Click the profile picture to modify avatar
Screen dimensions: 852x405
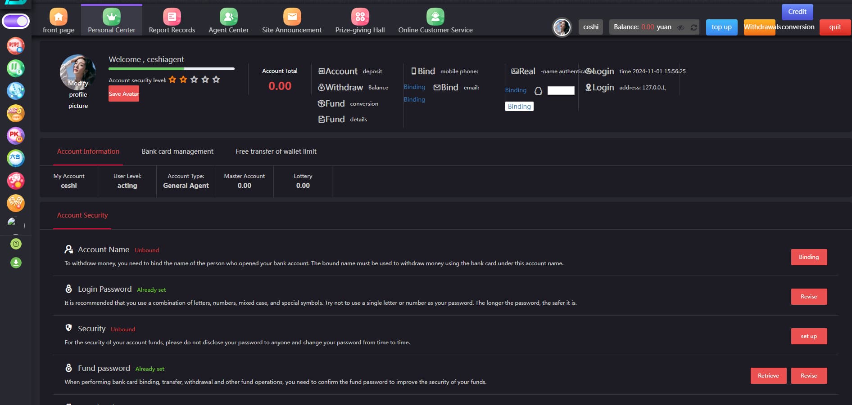tap(78, 72)
